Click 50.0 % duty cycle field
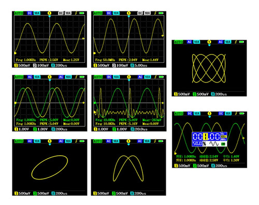 (199, 144)
